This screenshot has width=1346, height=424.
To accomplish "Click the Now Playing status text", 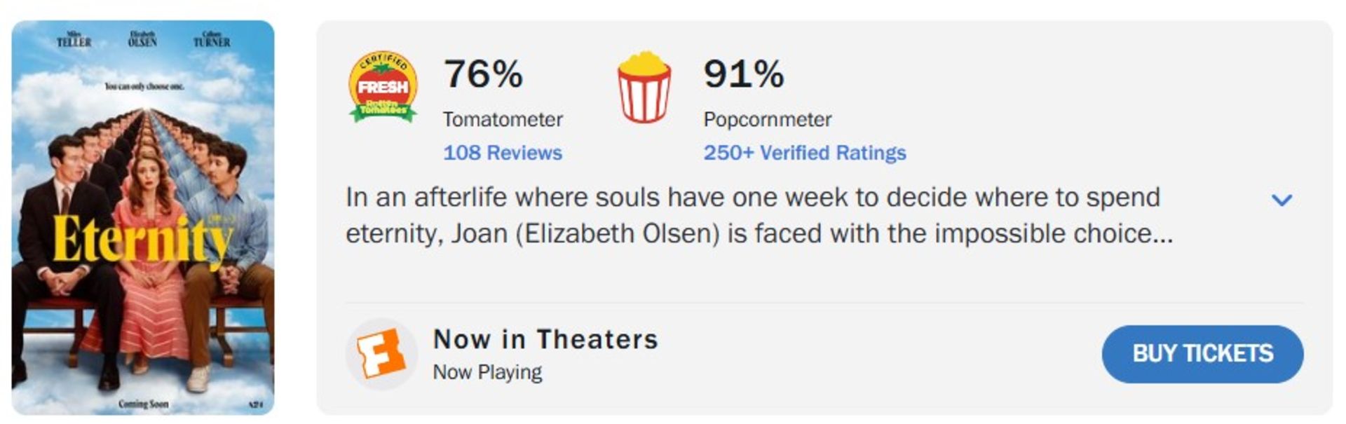I will 487,372.
